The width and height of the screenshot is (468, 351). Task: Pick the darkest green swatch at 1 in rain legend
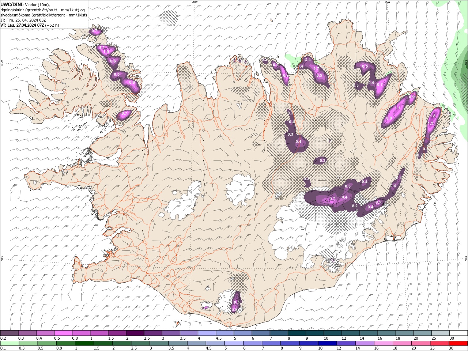point(84,343)
